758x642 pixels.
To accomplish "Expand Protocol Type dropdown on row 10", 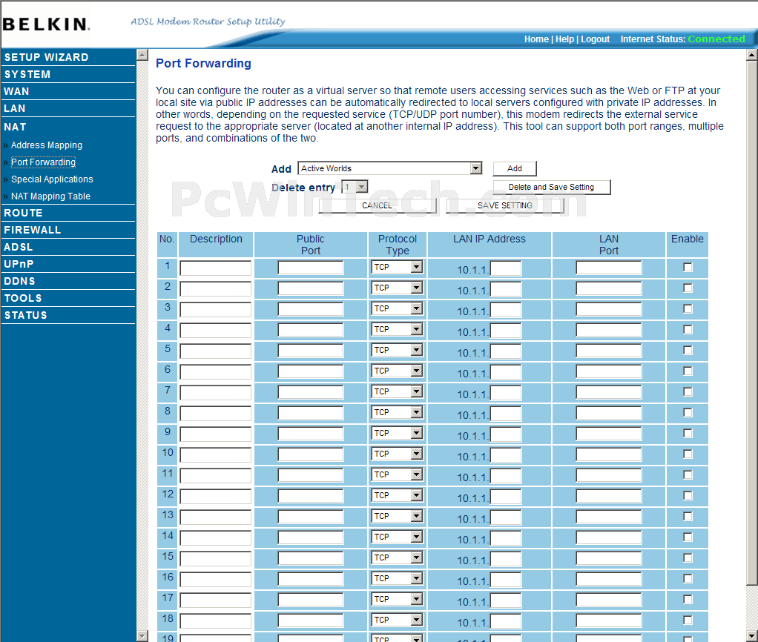I will [x=397, y=454].
